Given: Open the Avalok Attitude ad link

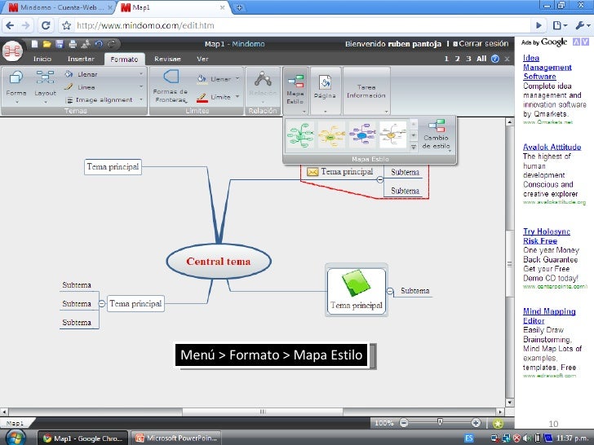Looking at the screenshot, I should pyautogui.click(x=552, y=147).
